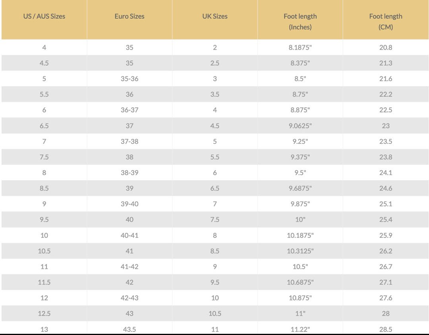Click the 20.8 CM foot length cell
Viewport: 429px width, 335px height.
tap(386, 47)
